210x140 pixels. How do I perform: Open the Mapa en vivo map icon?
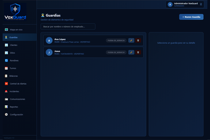[6, 30]
